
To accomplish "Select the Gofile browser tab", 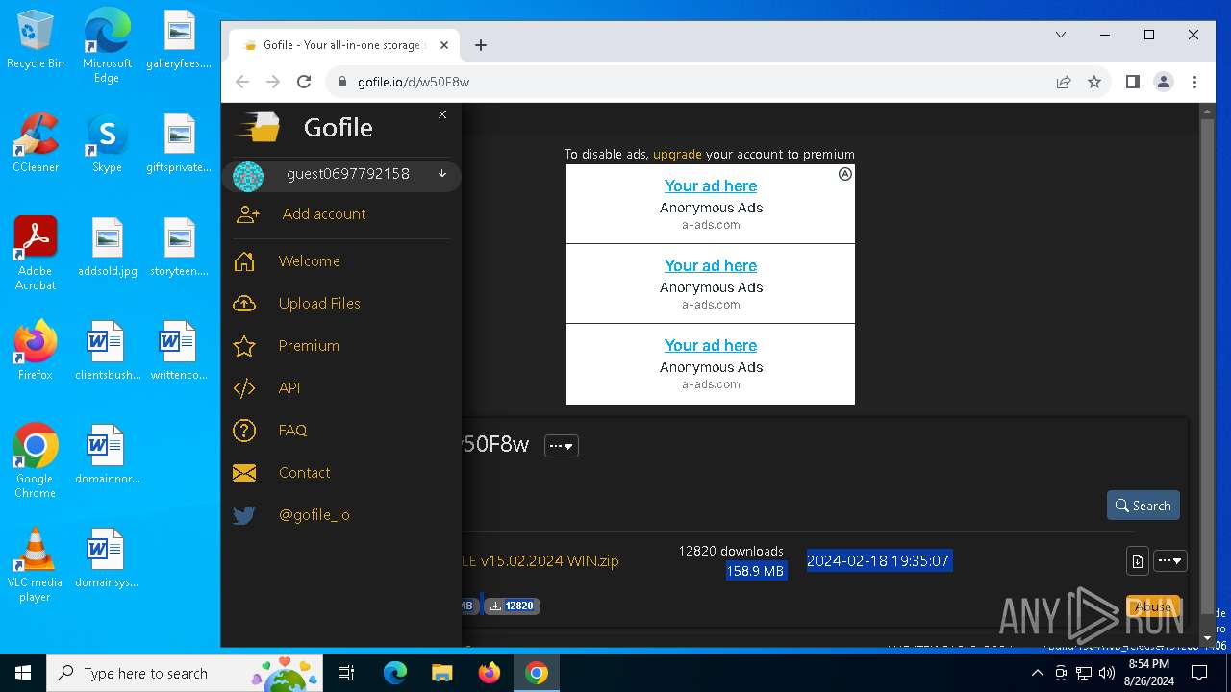I will [344, 45].
